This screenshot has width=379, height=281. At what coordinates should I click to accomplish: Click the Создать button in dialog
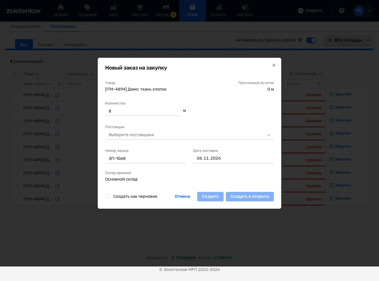pyautogui.click(x=210, y=197)
